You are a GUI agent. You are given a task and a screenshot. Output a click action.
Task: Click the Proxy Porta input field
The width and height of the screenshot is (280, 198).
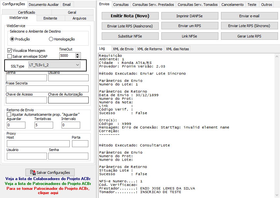coord(80,144)
